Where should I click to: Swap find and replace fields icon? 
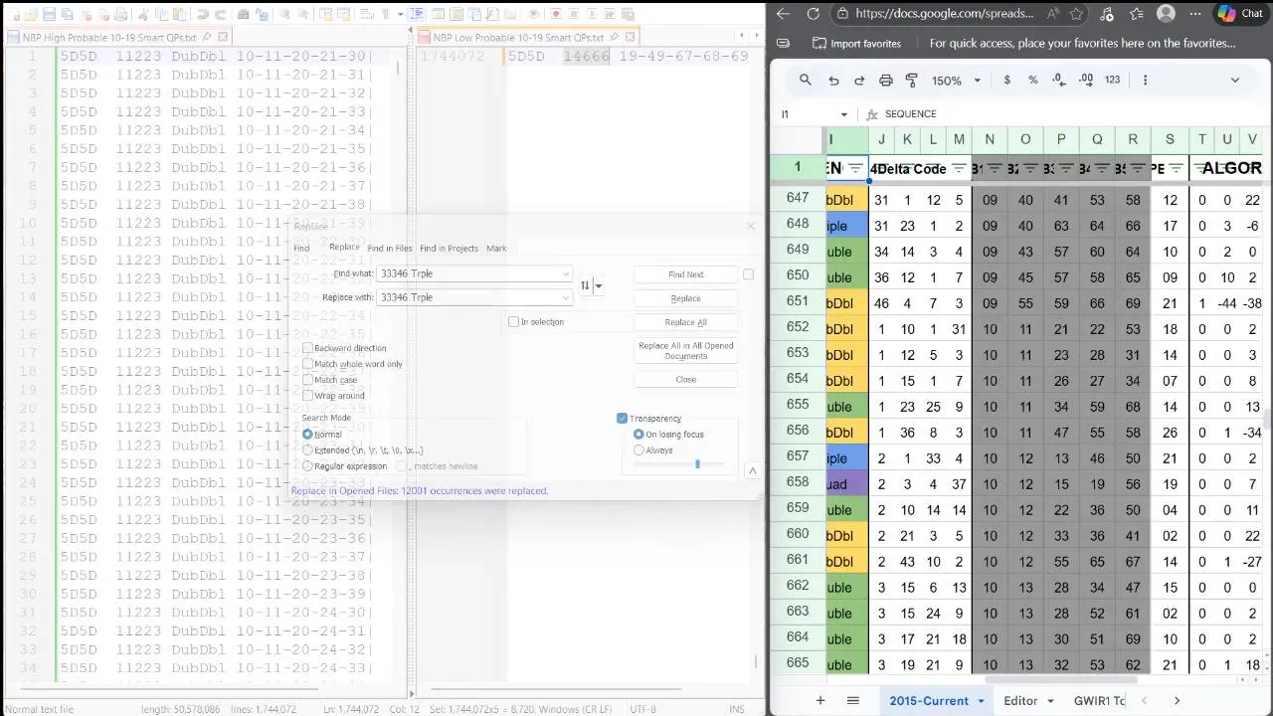[585, 285]
